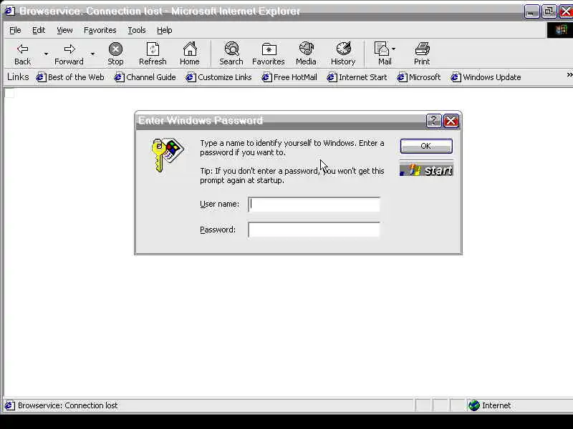Print the page with Print icon
This screenshot has height=429, width=573.
(423, 49)
